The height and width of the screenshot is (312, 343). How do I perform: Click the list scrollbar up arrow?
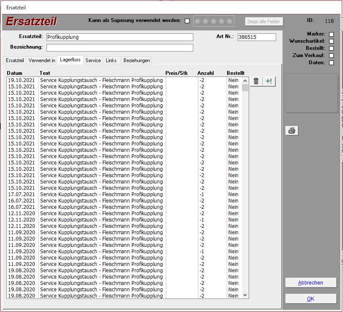point(245,81)
